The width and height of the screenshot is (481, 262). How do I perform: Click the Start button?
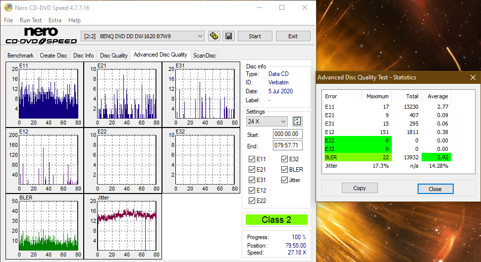(x=255, y=36)
